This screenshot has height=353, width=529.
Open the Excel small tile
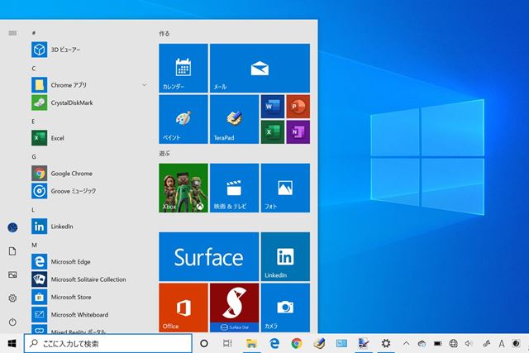(x=273, y=132)
